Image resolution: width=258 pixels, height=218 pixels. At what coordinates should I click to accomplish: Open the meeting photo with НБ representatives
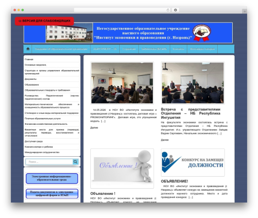tap(192, 83)
